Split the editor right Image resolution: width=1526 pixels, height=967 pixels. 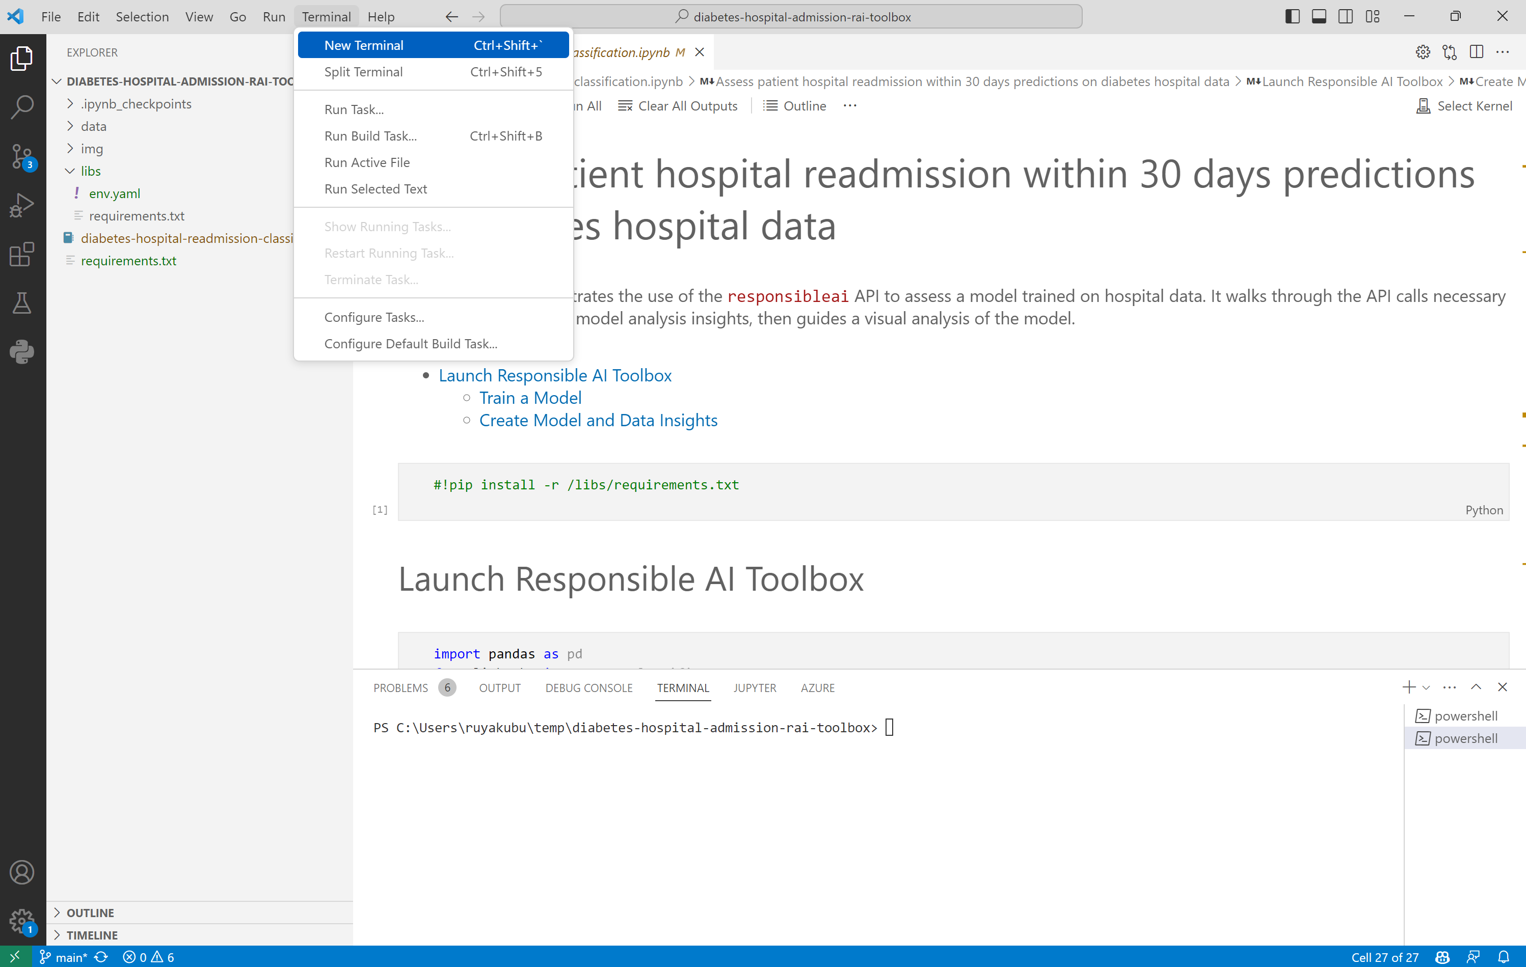[1477, 52]
